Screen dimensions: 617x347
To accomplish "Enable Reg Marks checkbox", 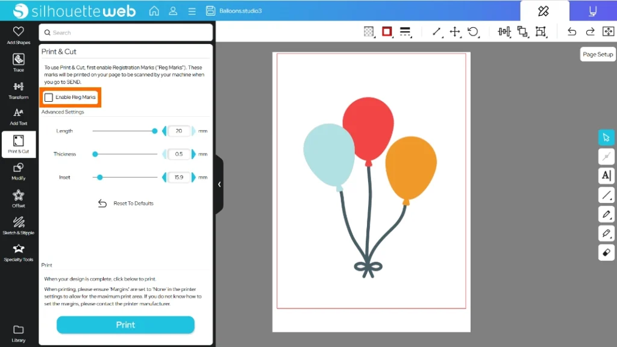I will point(49,97).
